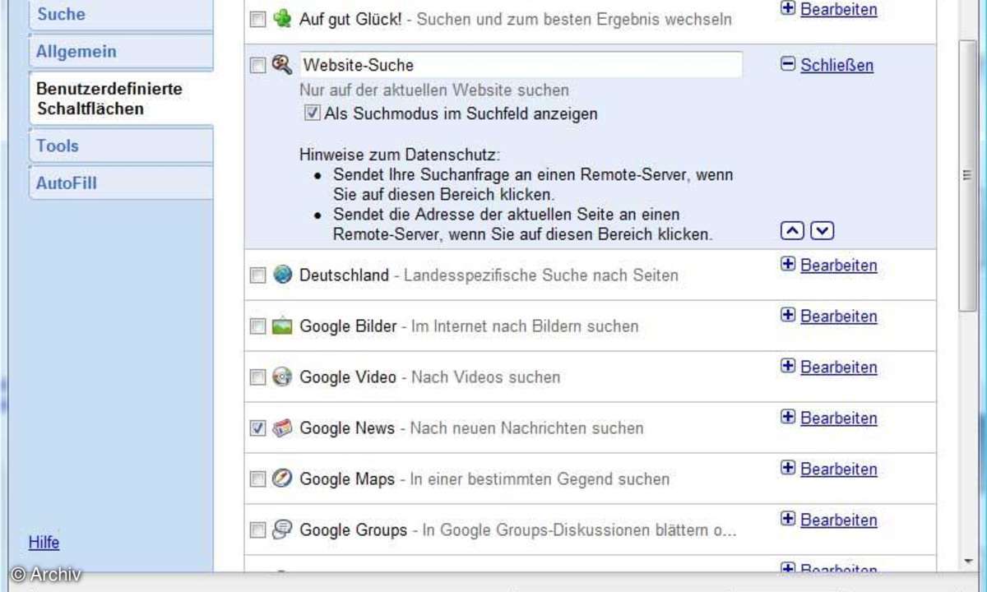Click the Website-Suche name text field

(521, 65)
